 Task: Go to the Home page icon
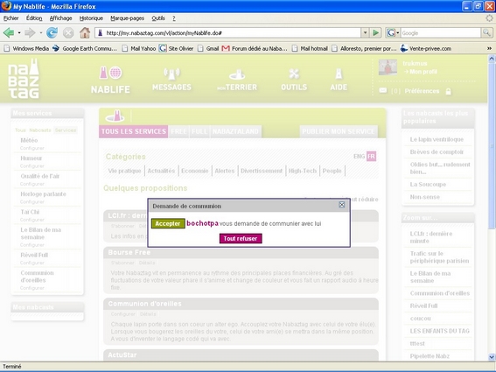85,32
